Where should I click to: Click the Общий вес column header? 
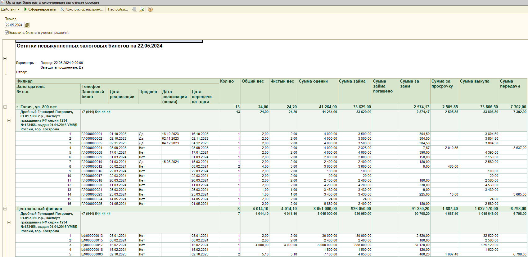(255, 91)
